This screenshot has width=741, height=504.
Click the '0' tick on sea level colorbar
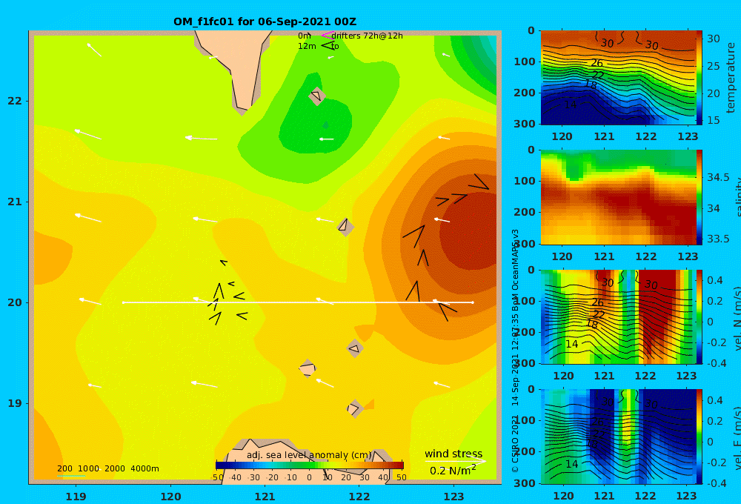click(309, 477)
